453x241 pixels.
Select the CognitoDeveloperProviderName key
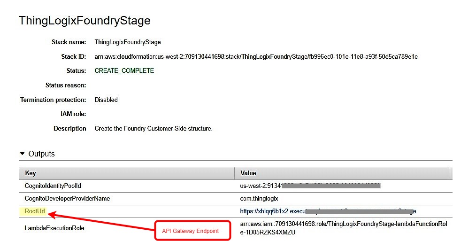(x=67, y=199)
